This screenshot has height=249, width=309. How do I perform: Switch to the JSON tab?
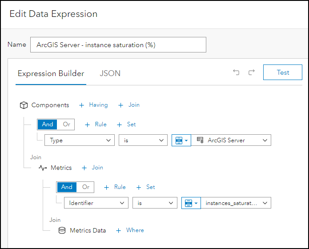[x=110, y=73]
